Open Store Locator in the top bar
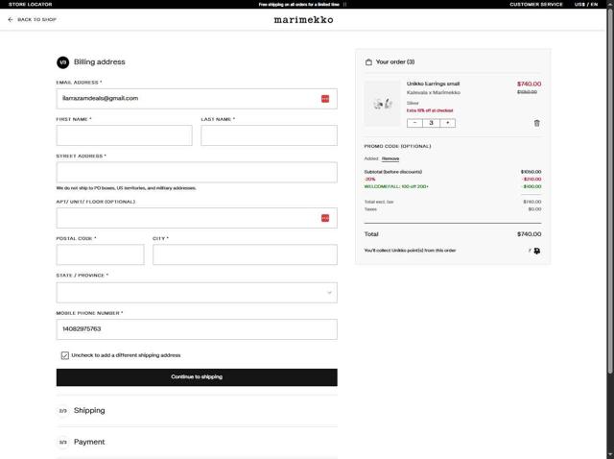 pyautogui.click(x=30, y=4)
